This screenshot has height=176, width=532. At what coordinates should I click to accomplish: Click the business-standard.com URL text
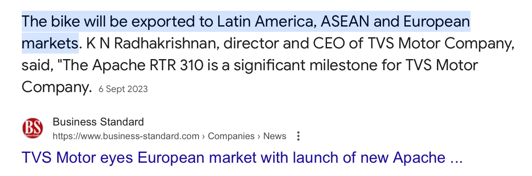point(126,136)
